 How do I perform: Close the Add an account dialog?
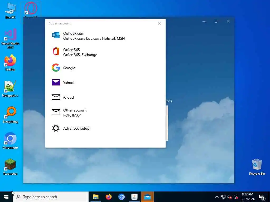tap(160, 23)
